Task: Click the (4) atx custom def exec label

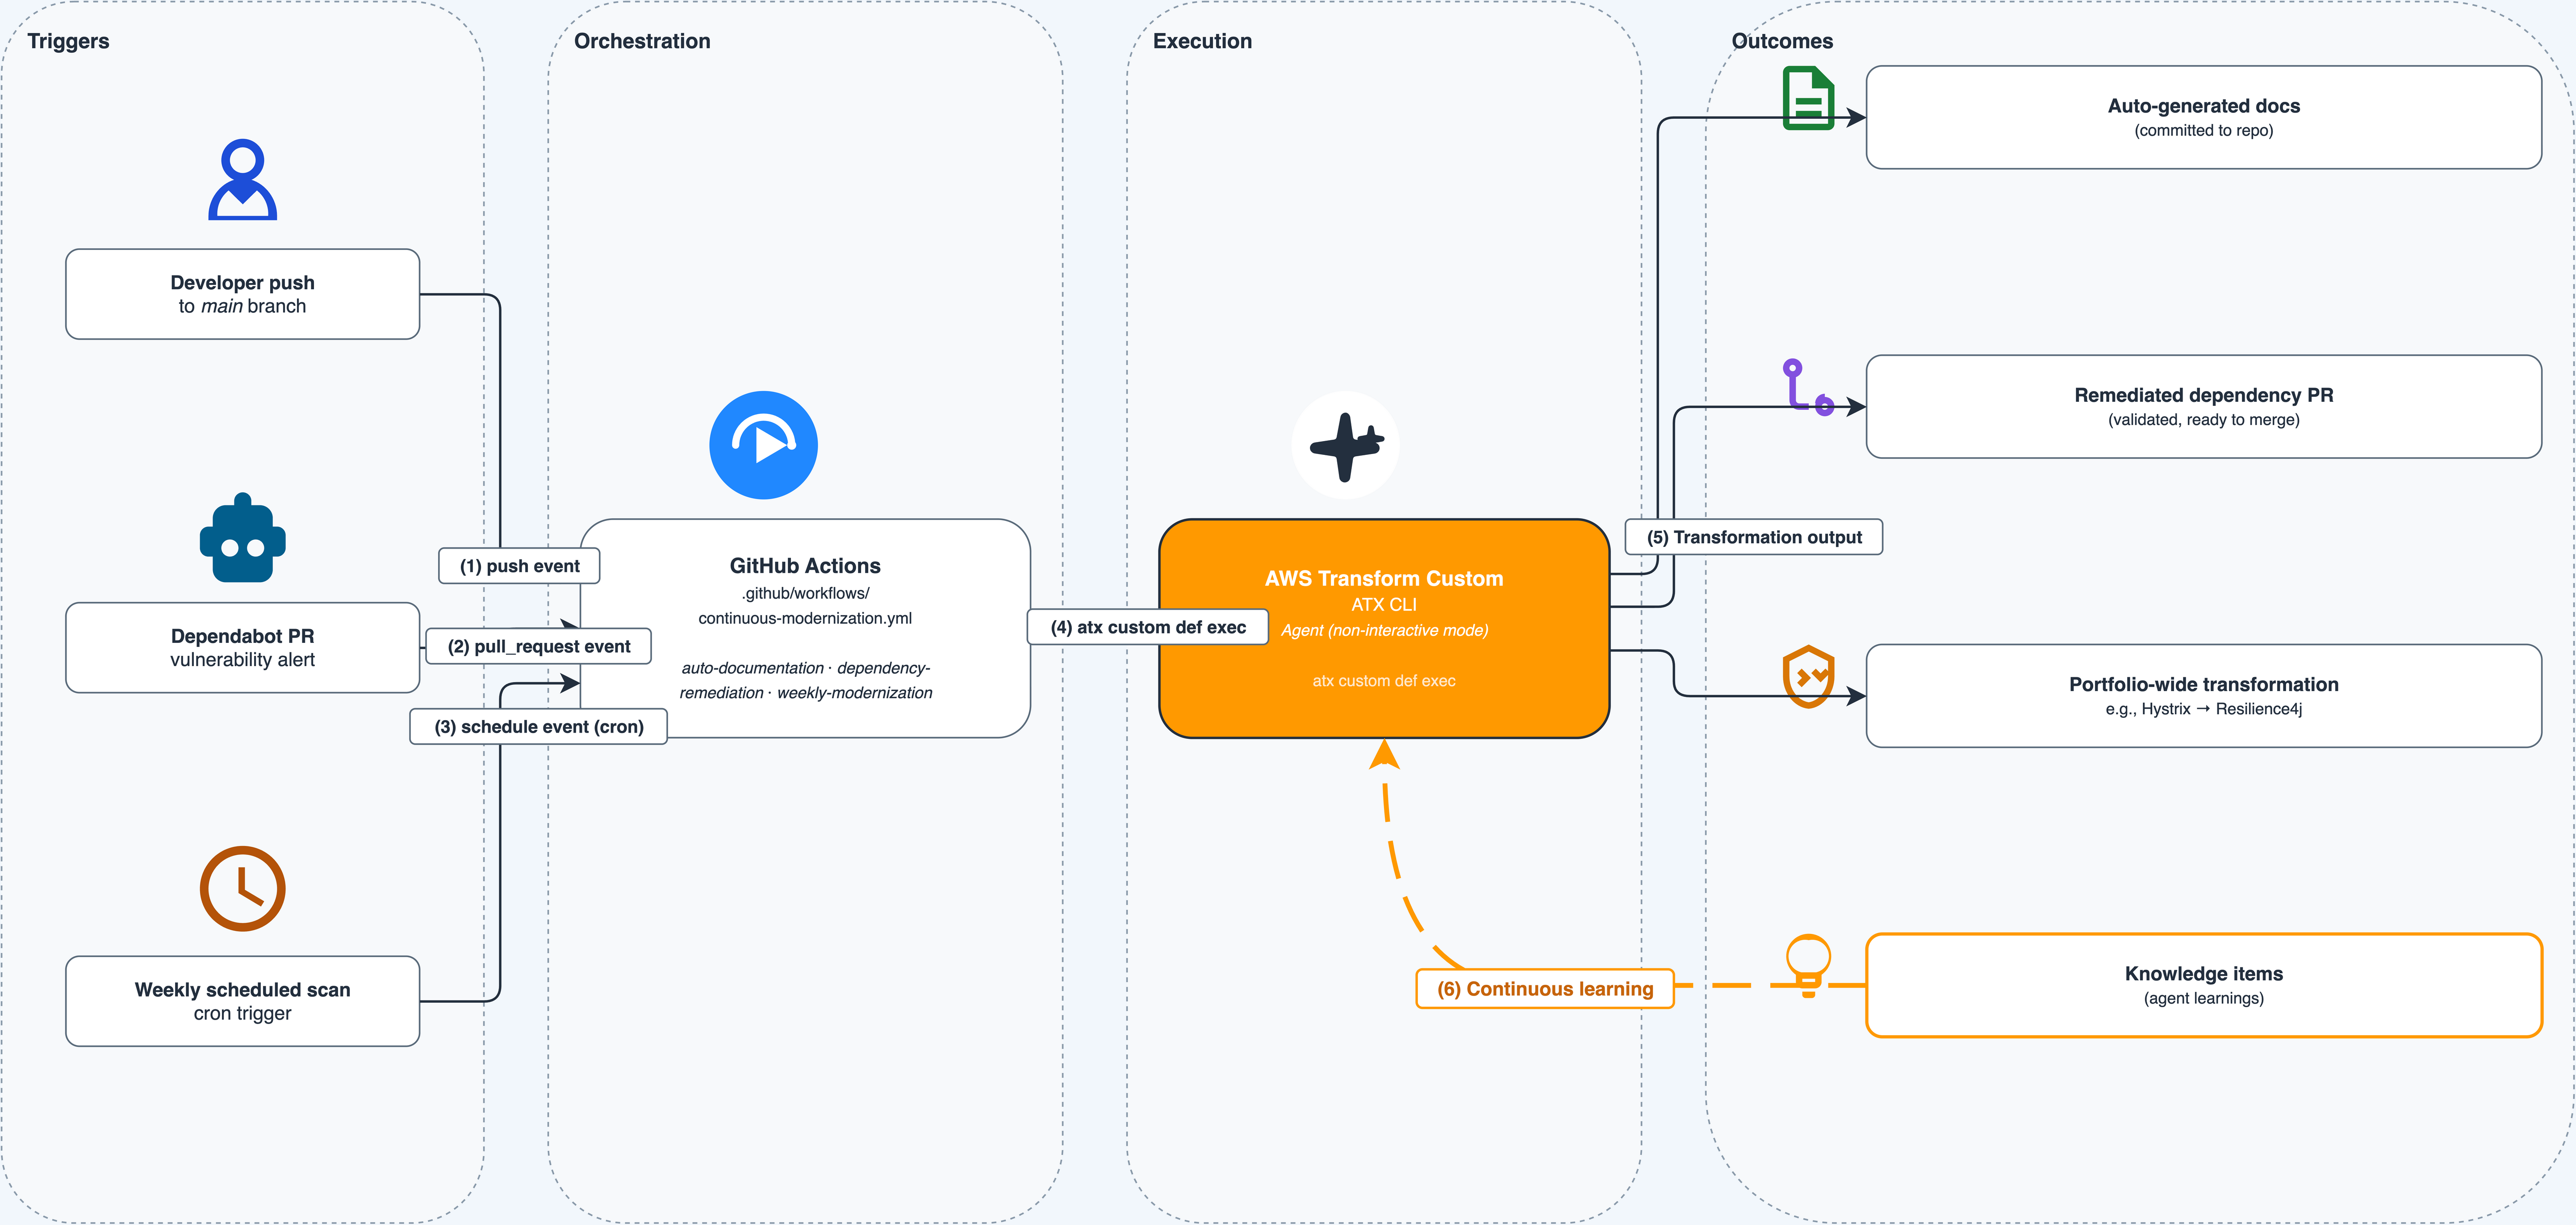Action: click(x=1148, y=627)
